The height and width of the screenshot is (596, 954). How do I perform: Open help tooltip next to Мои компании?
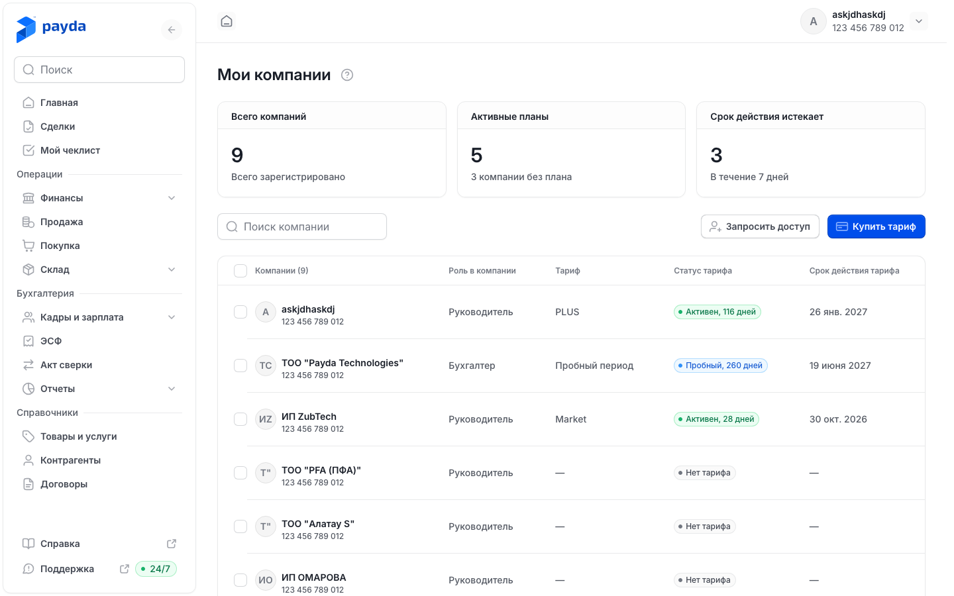click(x=347, y=75)
